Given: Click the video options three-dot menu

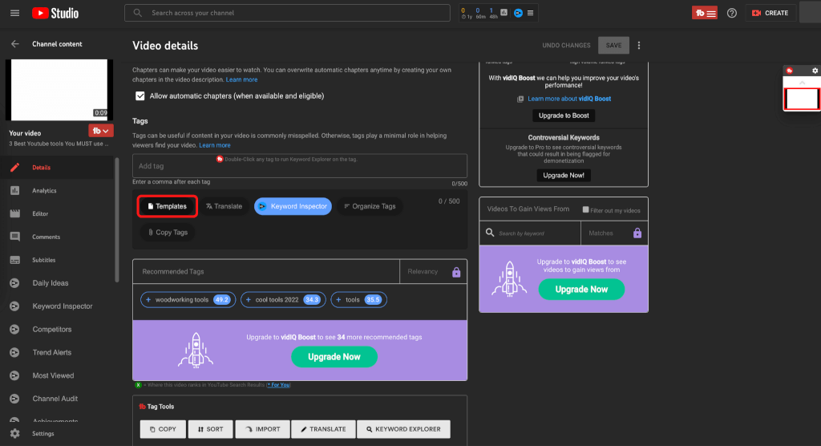Looking at the screenshot, I should [x=639, y=46].
